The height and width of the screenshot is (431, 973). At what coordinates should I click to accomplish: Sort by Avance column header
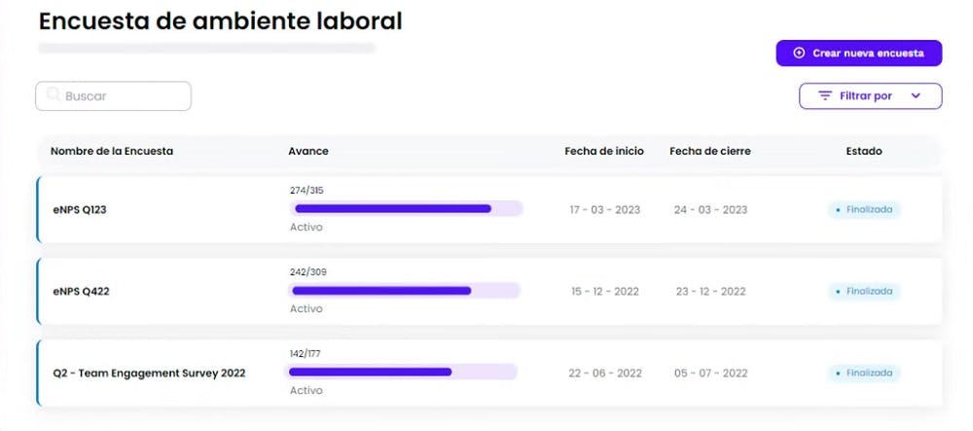coord(308,152)
